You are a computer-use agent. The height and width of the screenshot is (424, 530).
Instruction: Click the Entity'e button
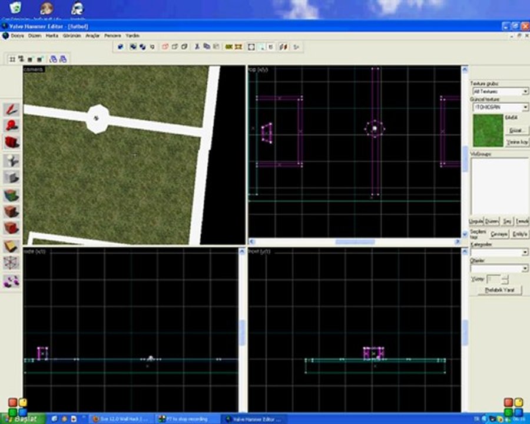pos(519,234)
